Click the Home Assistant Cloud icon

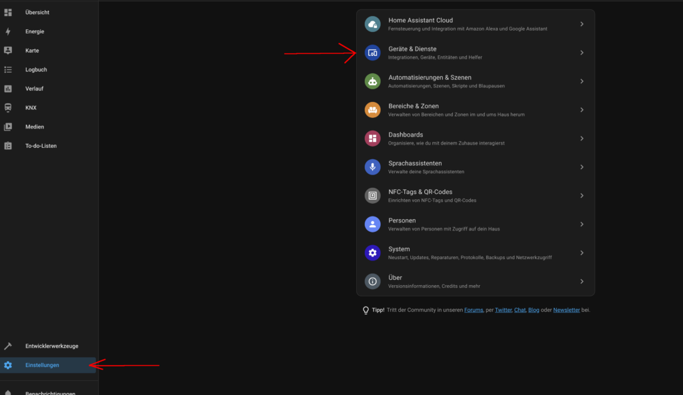click(372, 25)
